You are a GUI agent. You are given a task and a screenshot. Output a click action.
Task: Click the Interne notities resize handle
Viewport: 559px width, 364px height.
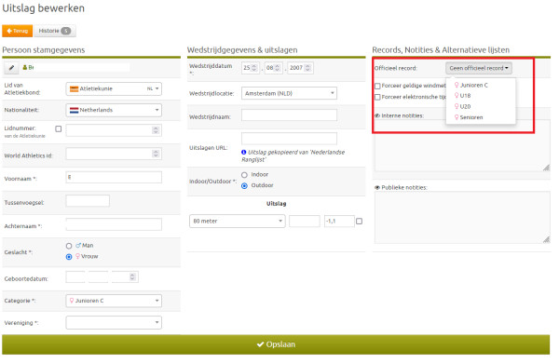(547, 168)
